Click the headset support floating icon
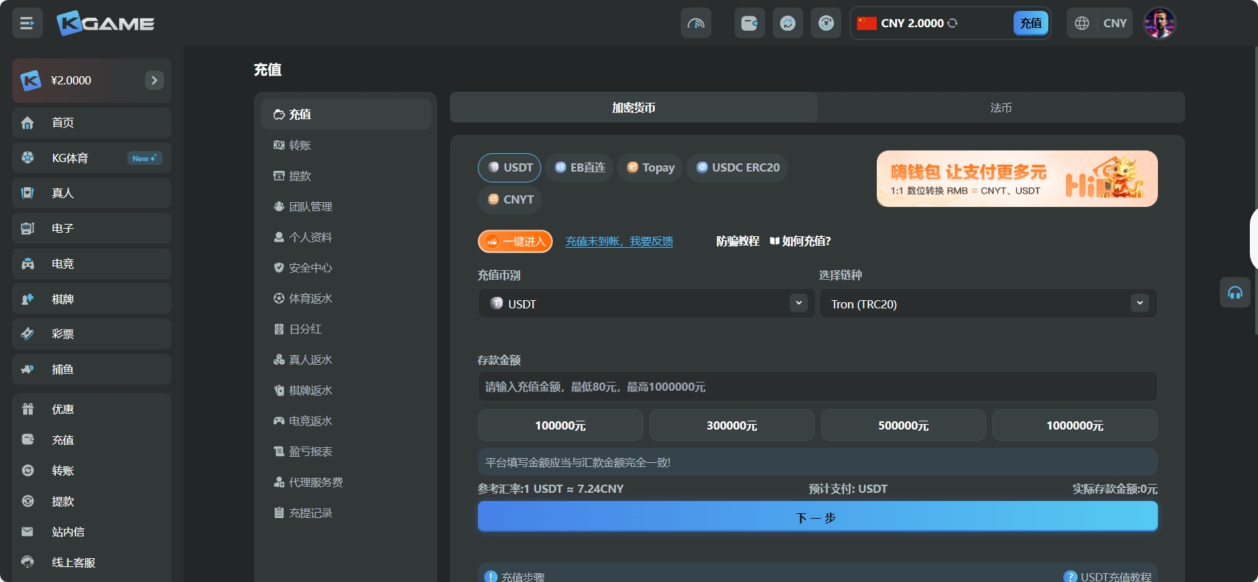Screen dimensions: 1258x582 point(1235,293)
